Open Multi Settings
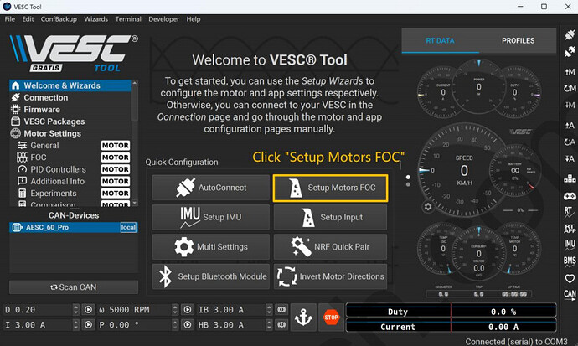The width and height of the screenshot is (578, 346). pos(211,247)
